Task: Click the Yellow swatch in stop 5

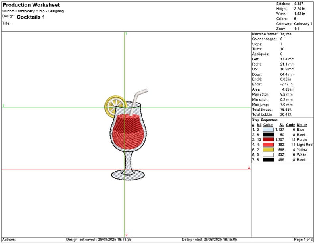Action: tap(268, 150)
